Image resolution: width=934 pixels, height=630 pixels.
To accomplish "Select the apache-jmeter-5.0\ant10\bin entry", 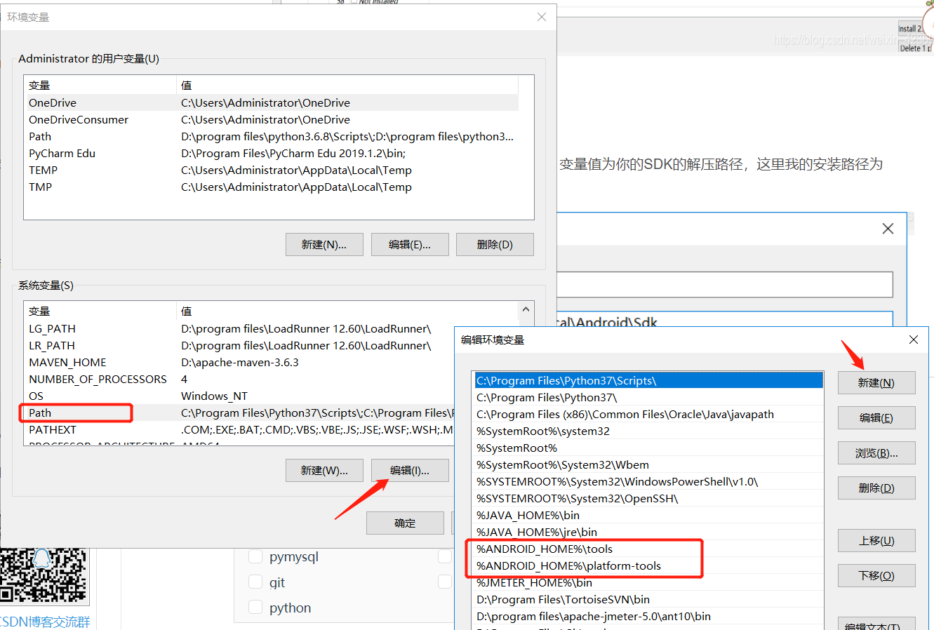I will (648, 617).
